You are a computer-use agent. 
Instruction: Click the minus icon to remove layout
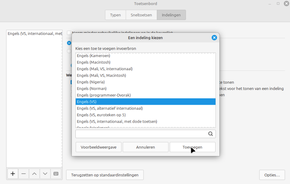[23, 174]
